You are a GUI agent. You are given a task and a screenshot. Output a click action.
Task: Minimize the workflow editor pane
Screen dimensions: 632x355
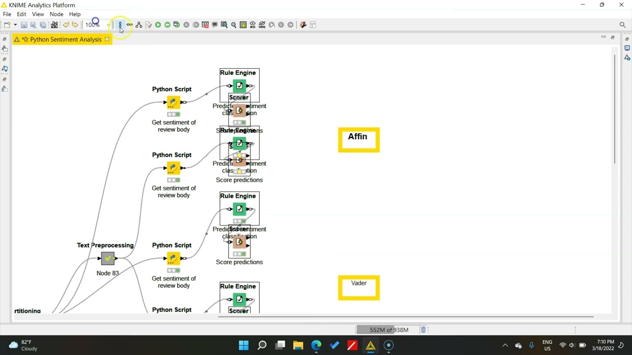tap(603, 37)
